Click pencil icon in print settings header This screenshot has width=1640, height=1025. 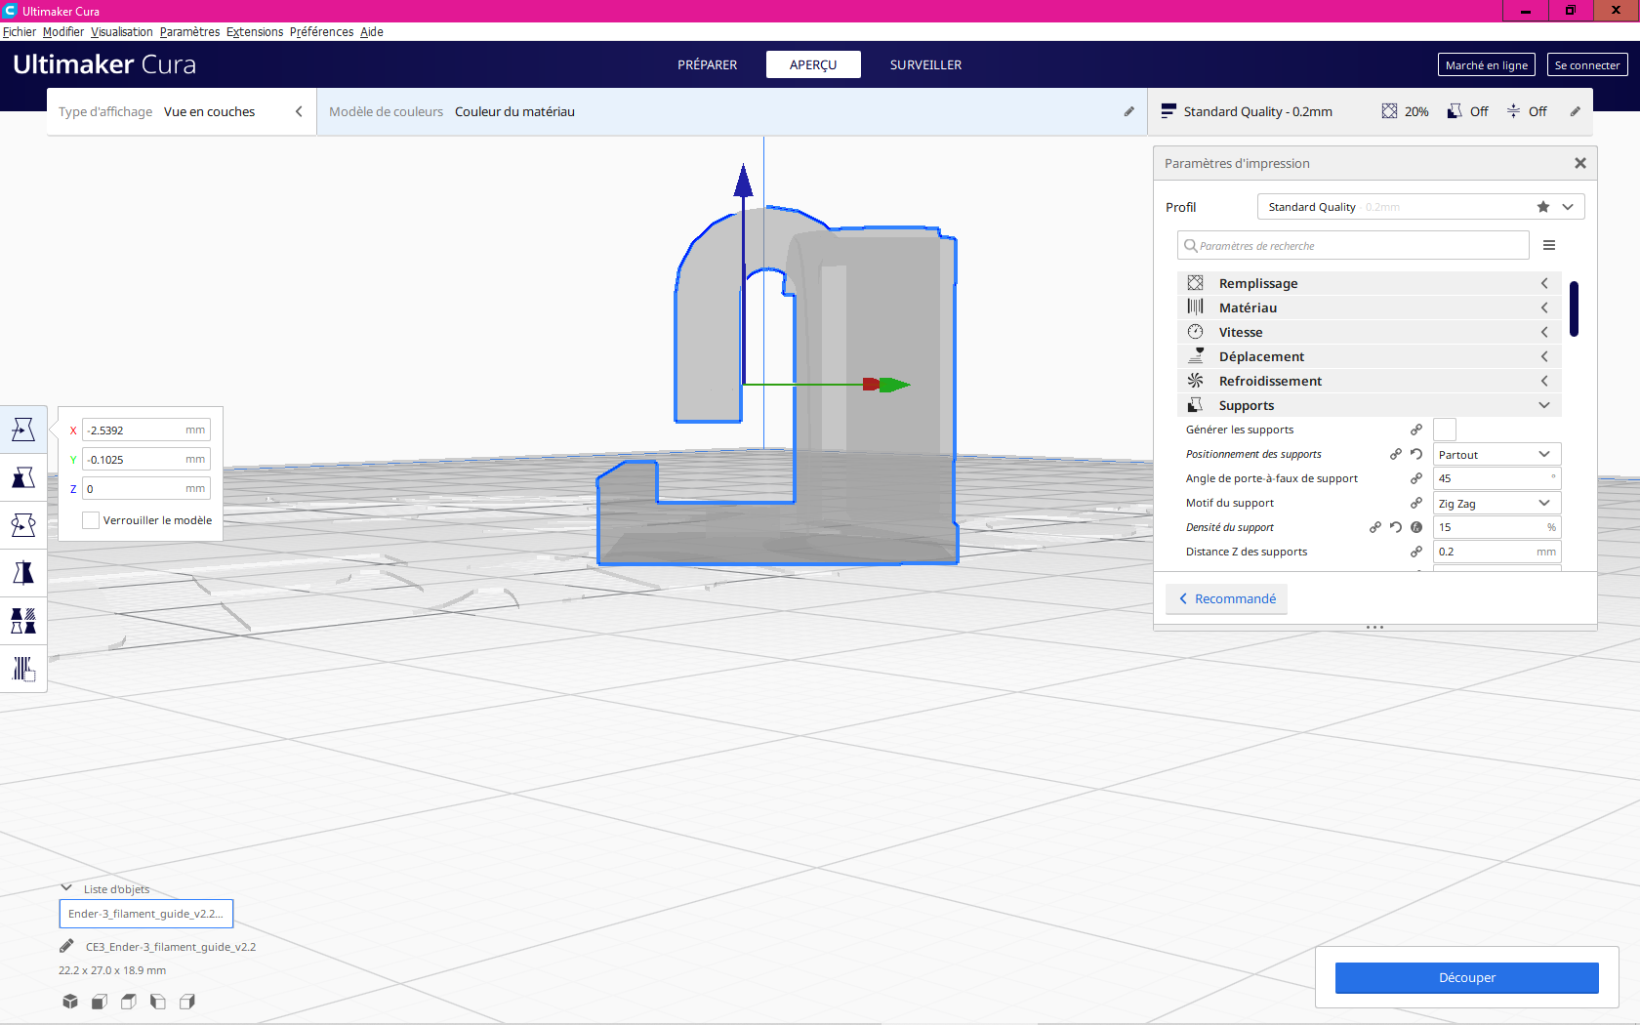(x=1575, y=111)
